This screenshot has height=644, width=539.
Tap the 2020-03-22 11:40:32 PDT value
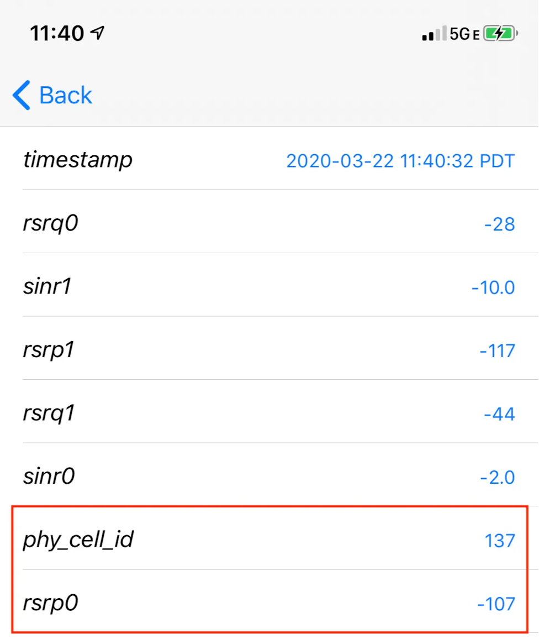400,161
